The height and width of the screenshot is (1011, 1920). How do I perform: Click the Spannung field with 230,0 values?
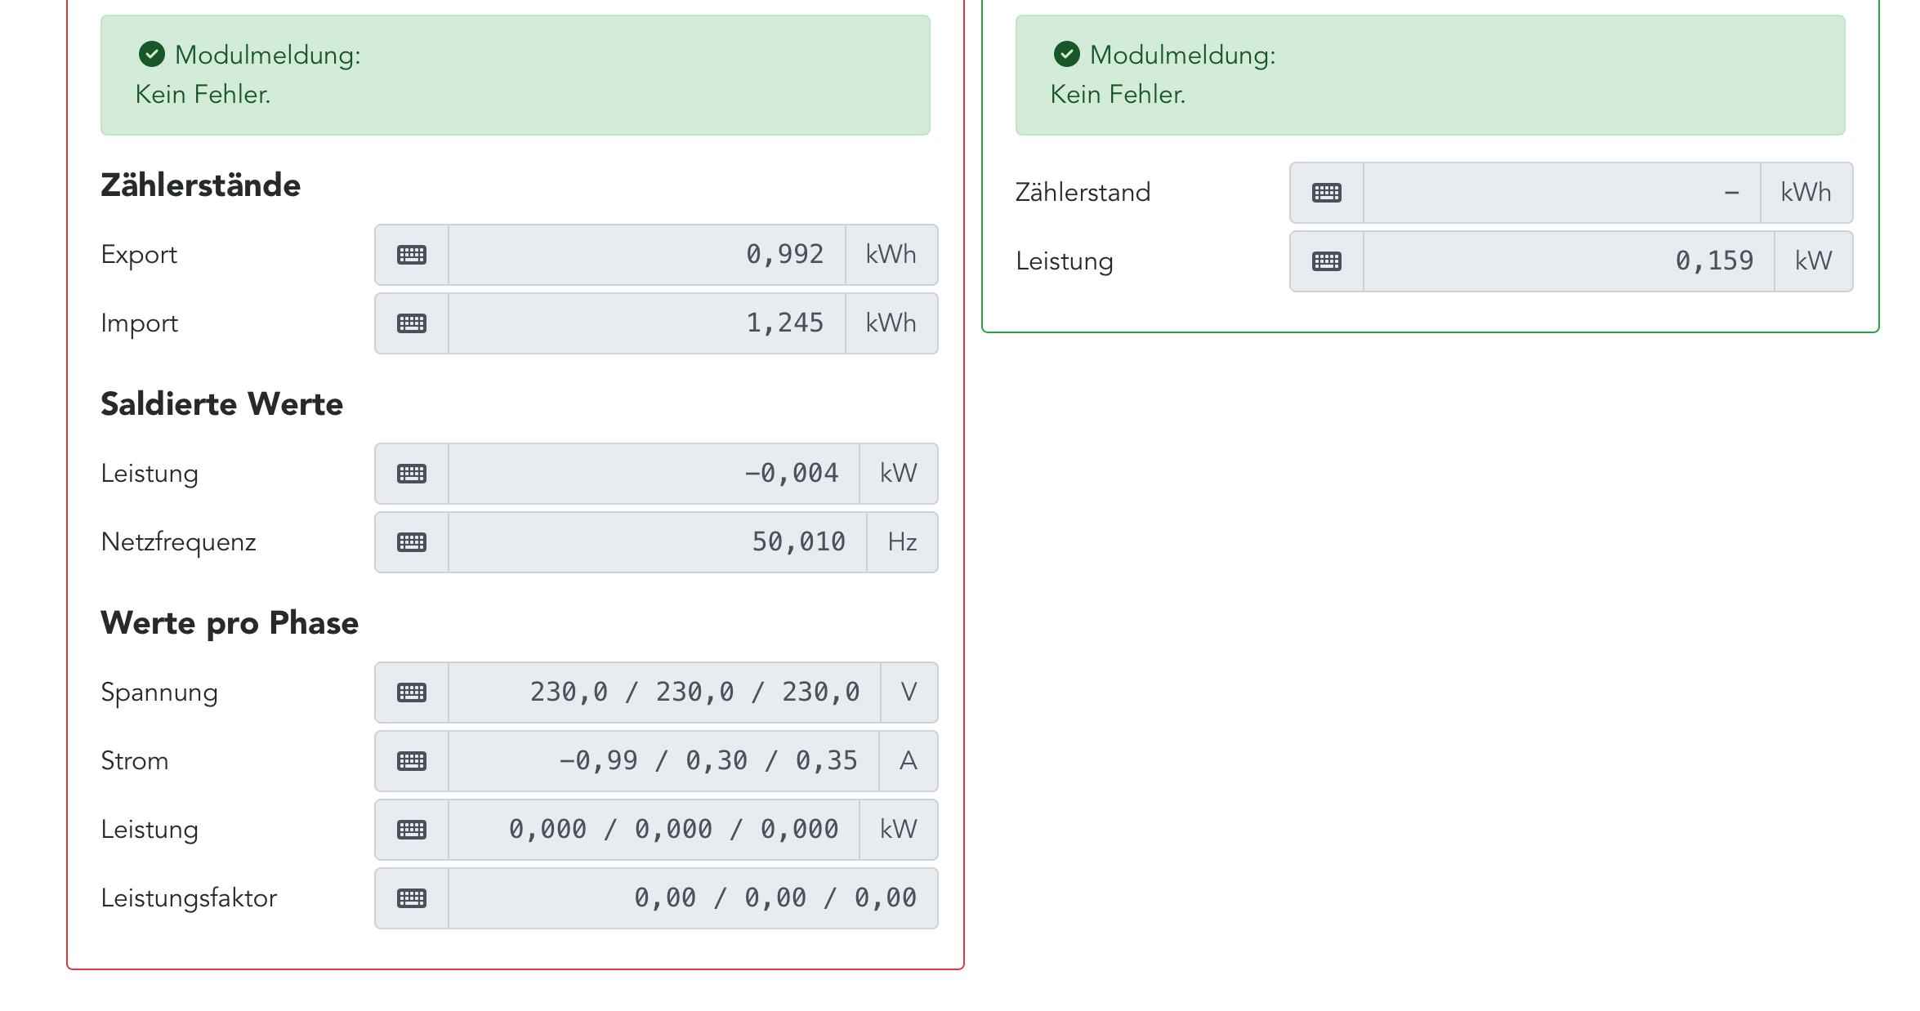pyautogui.click(x=664, y=693)
